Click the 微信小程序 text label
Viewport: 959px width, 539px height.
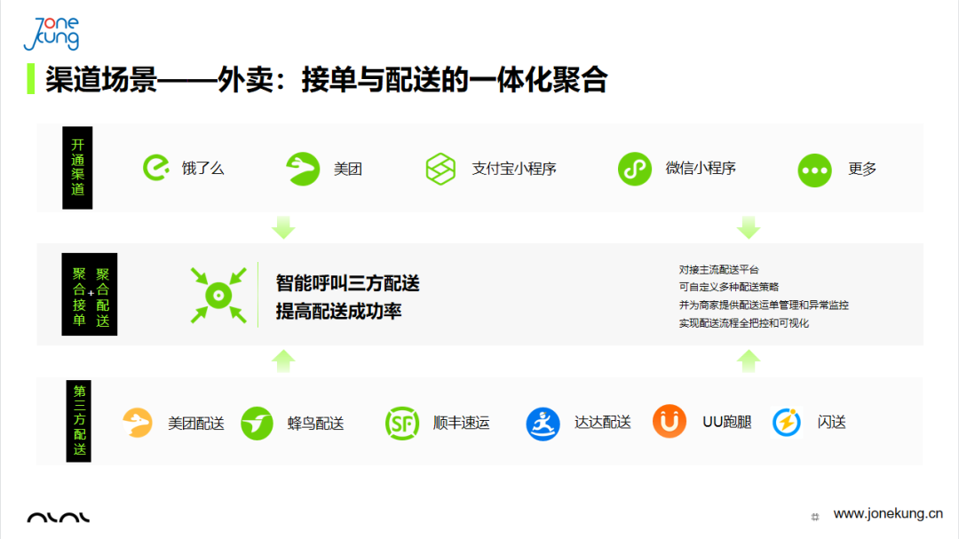701,168
